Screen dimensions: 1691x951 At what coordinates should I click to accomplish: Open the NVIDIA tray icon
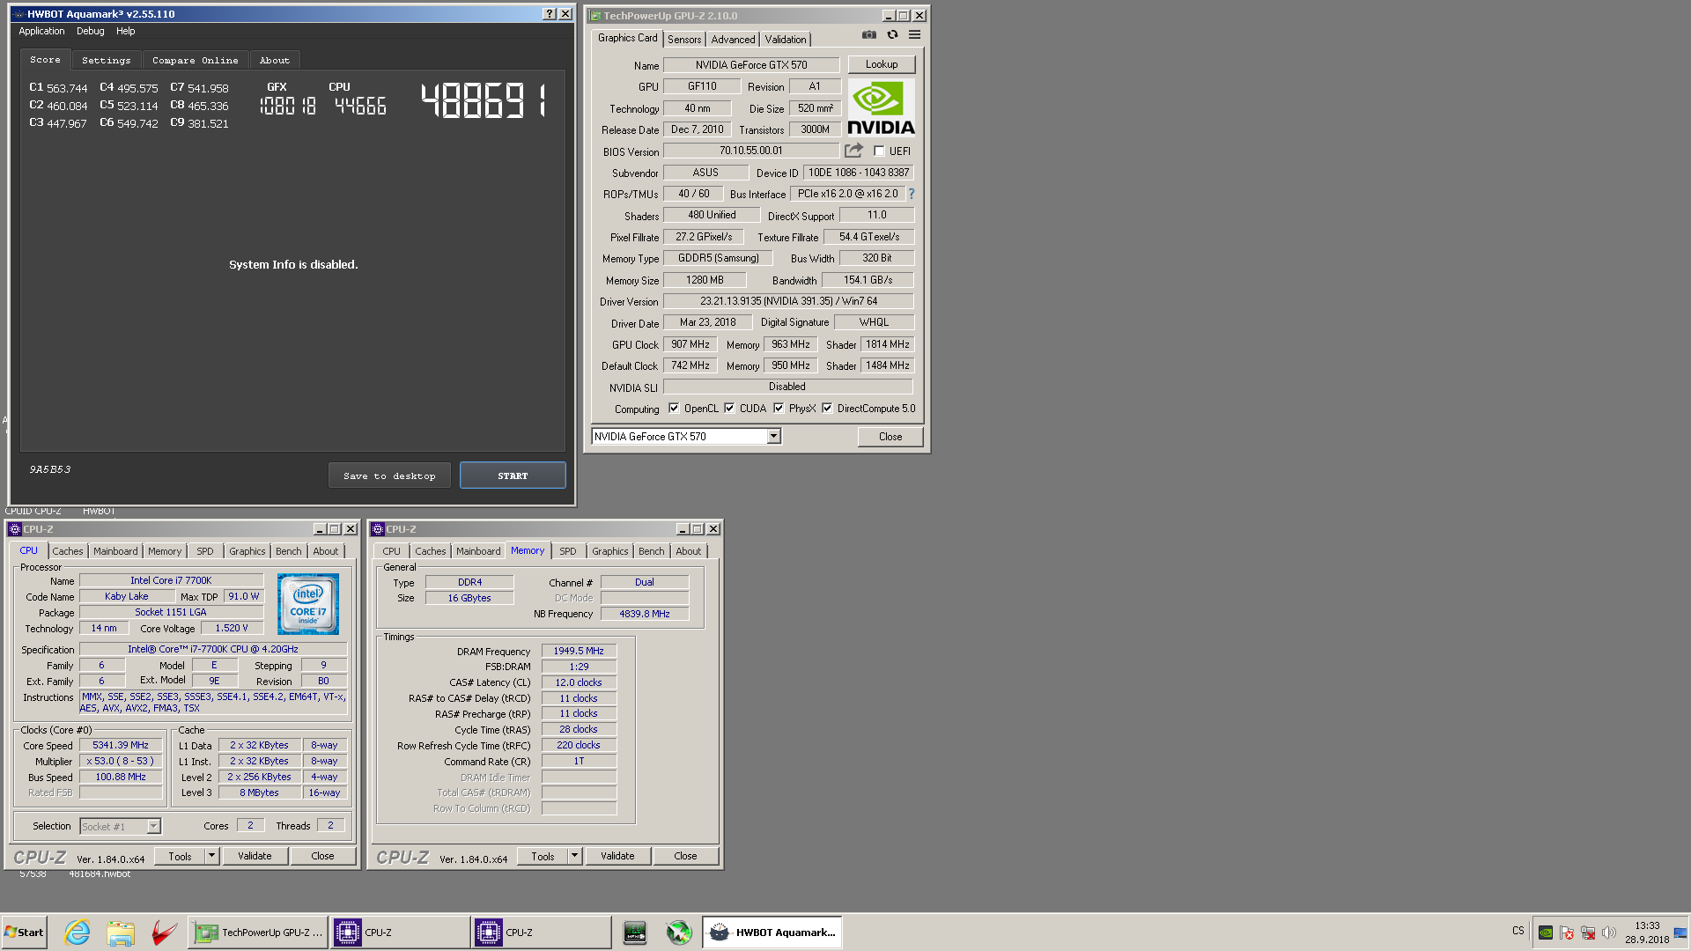tap(1546, 933)
